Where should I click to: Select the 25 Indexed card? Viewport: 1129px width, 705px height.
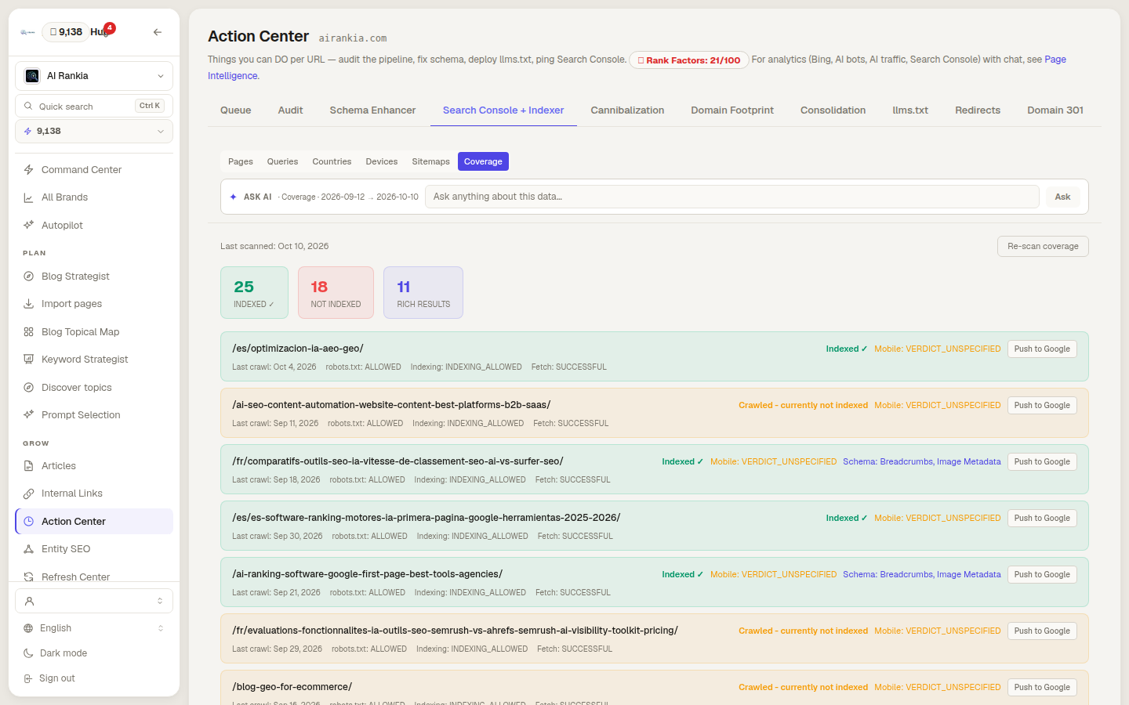(x=254, y=293)
